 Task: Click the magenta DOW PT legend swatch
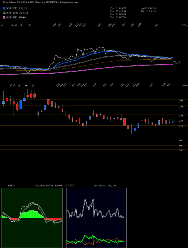[4, 17]
